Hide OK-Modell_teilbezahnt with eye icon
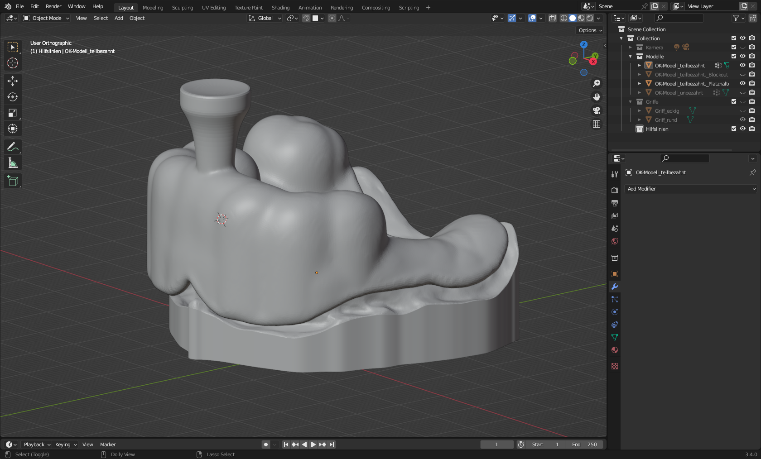This screenshot has width=761, height=459. click(x=742, y=65)
